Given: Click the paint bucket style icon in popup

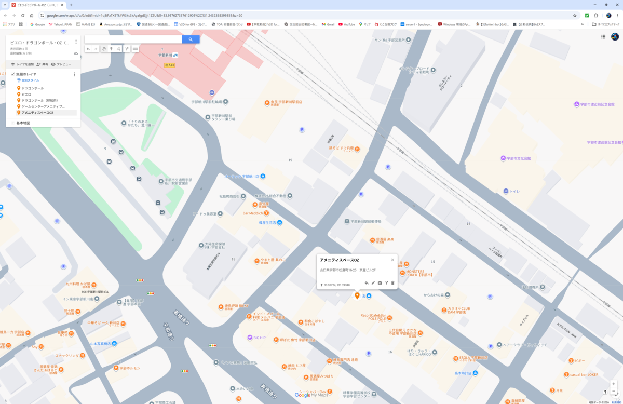Looking at the screenshot, I should tap(367, 283).
